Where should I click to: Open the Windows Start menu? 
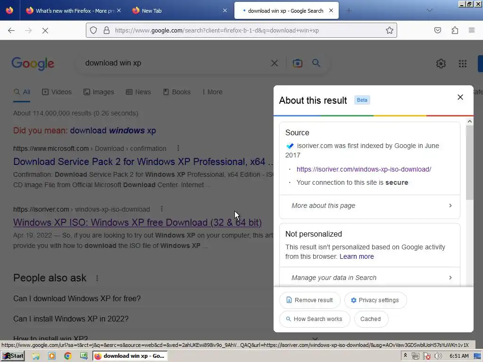[x=13, y=356]
